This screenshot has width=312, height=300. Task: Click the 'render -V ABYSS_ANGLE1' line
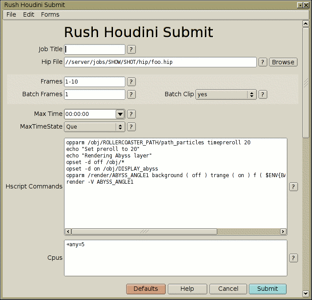100,182
